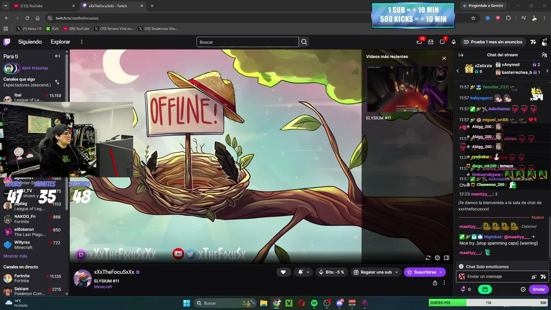Close the Vídeos más recientes panel

coord(444,58)
